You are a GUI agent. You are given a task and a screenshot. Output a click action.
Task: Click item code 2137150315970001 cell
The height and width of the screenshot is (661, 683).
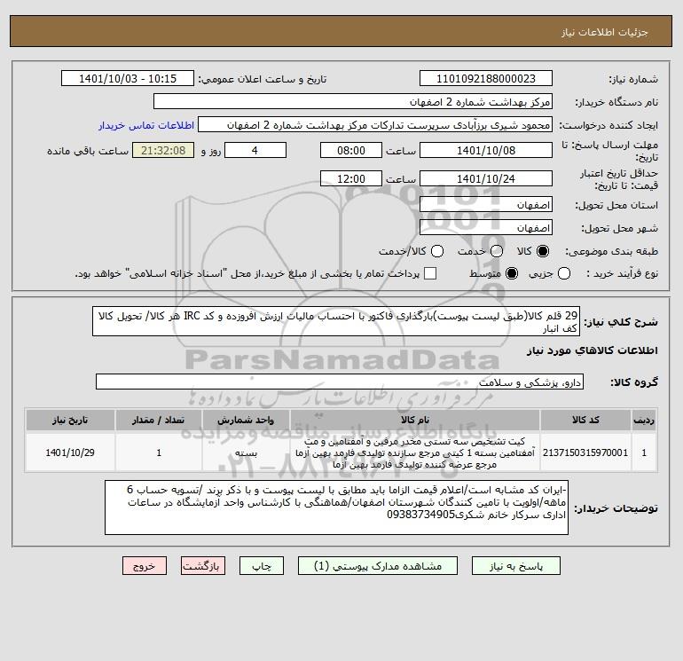[x=585, y=452]
